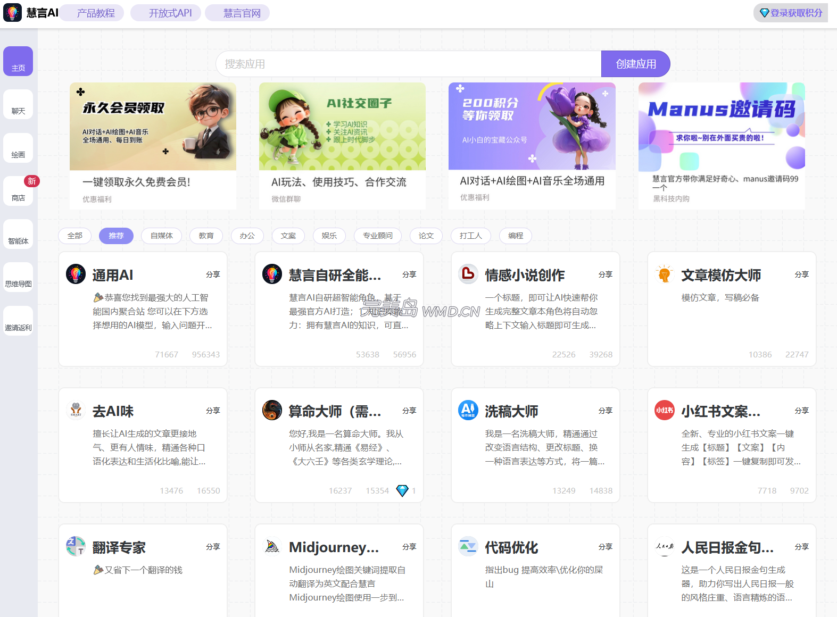
Task: Click 分享 on the 去AI味 card
Action: 213,411
